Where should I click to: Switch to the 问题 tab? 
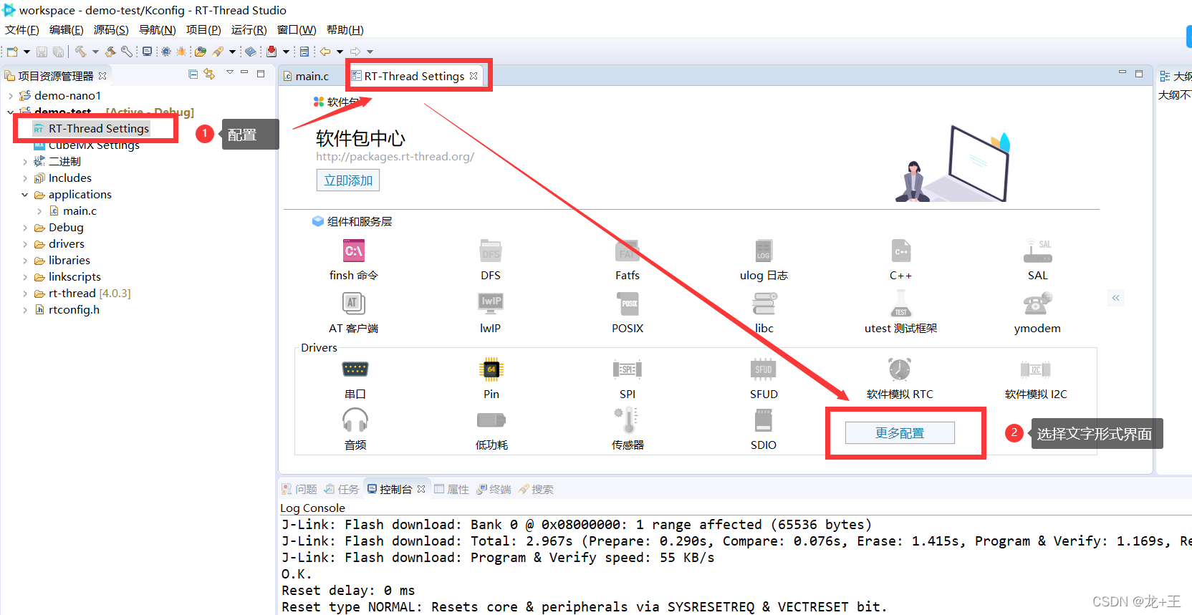(299, 489)
